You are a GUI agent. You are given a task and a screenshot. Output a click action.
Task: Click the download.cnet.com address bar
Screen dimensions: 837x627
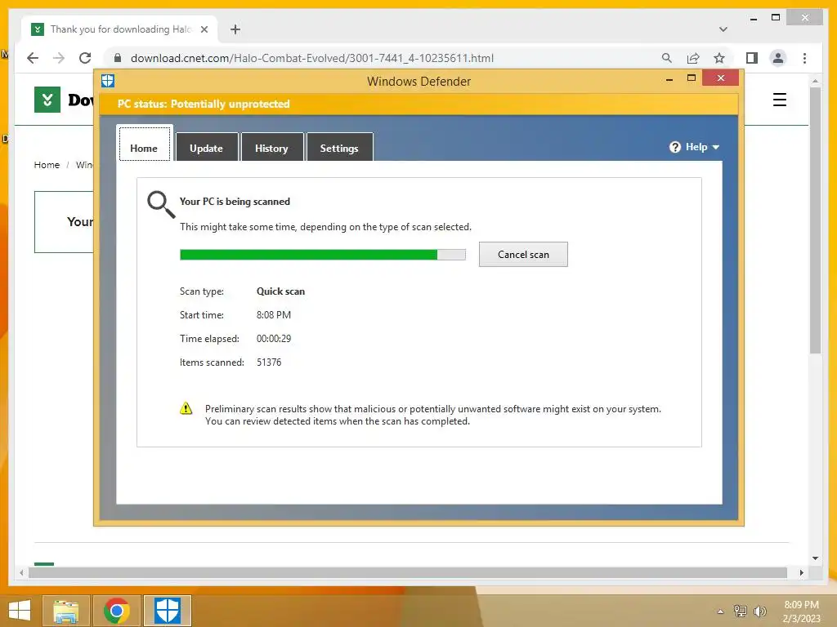click(x=312, y=58)
